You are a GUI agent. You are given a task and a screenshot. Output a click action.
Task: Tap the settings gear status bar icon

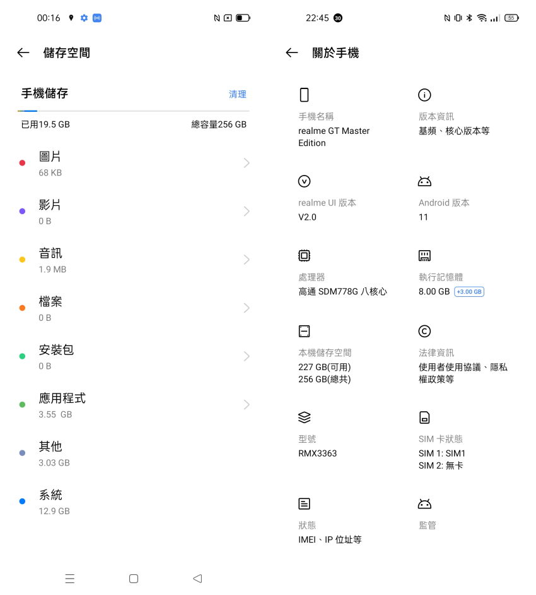84,18
